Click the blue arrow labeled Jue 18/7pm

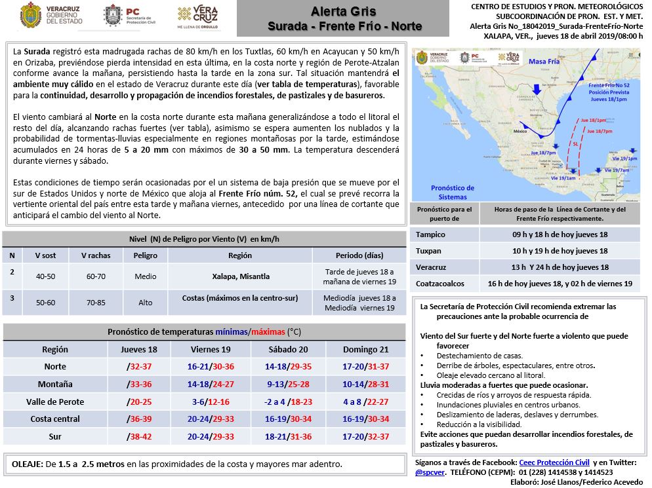point(556,146)
